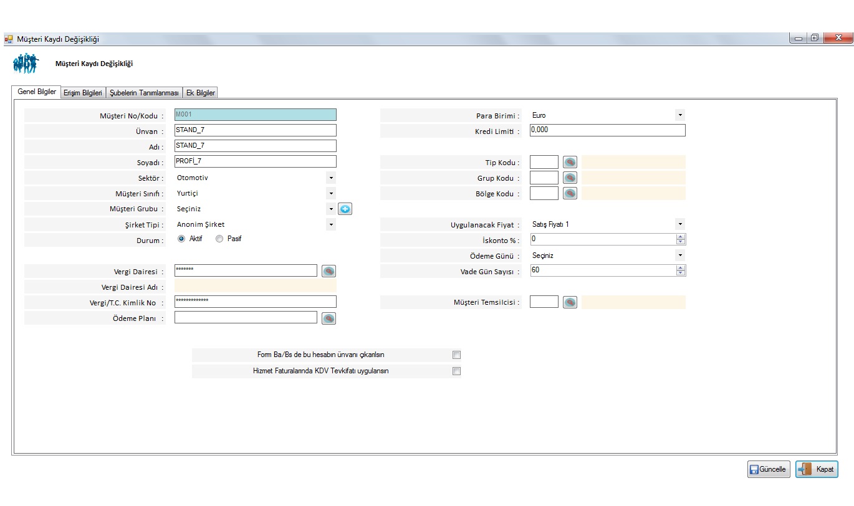The height and width of the screenshot is (506, 854).
Task: Click into Ödeme Planı field
Action: [246, 317]
